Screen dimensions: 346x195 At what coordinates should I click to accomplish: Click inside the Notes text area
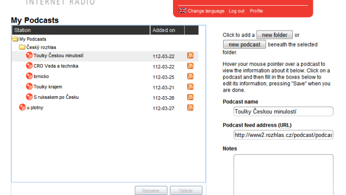point(284,175)
